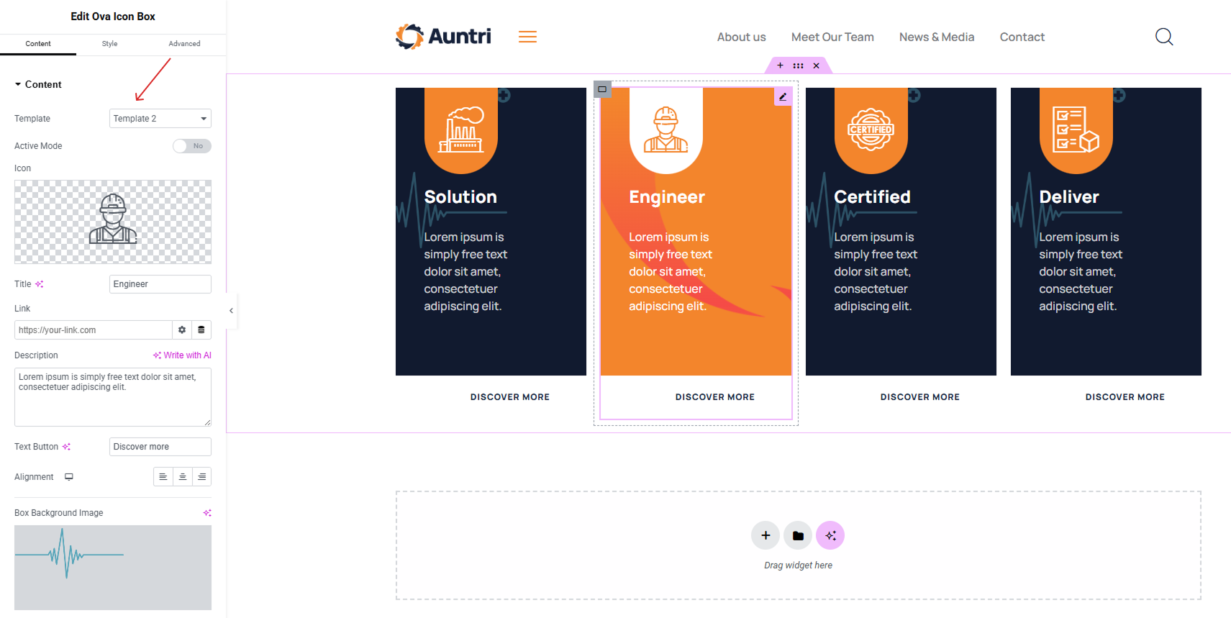Click AI sparkle icon beside Text Button
This screenshot has width=1231, height=618.
66,447
